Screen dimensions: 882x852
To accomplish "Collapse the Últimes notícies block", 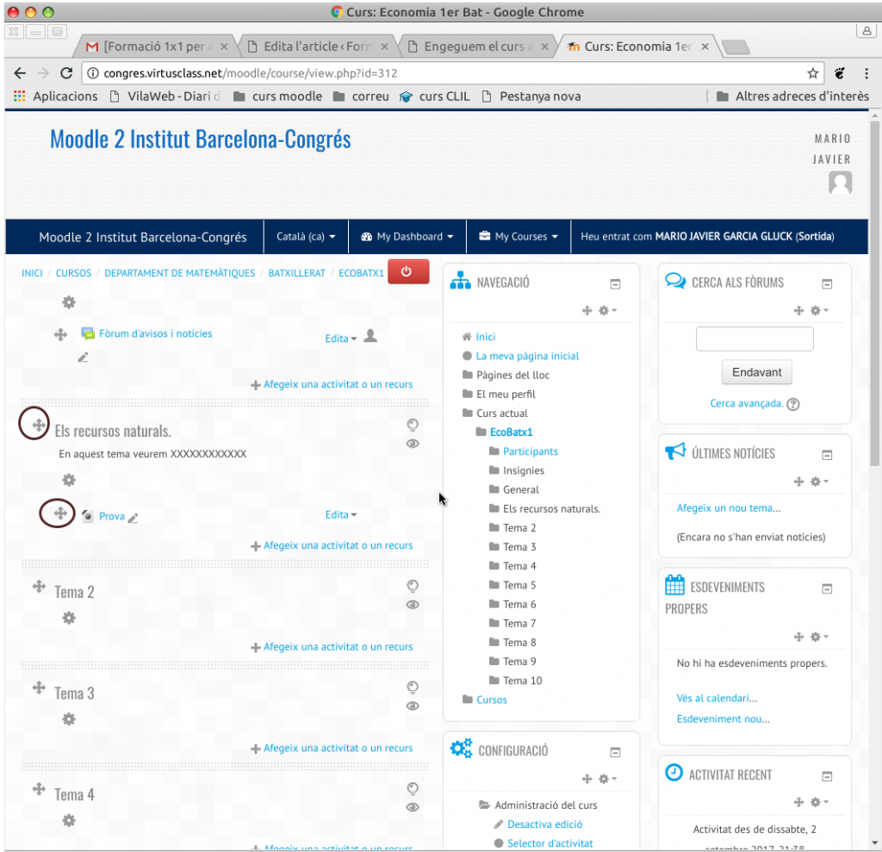I will tap(827, 455).
